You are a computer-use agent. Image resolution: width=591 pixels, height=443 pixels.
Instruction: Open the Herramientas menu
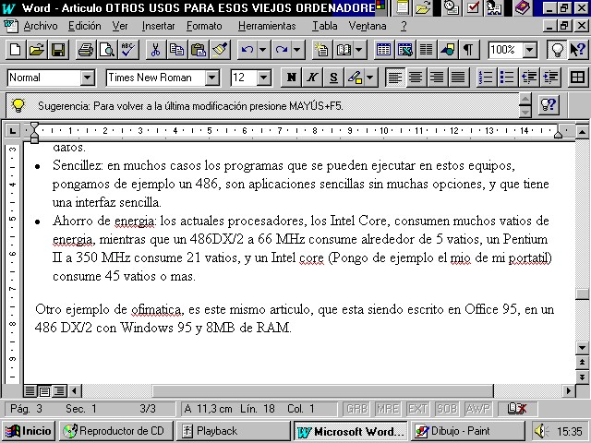point(267,26)
